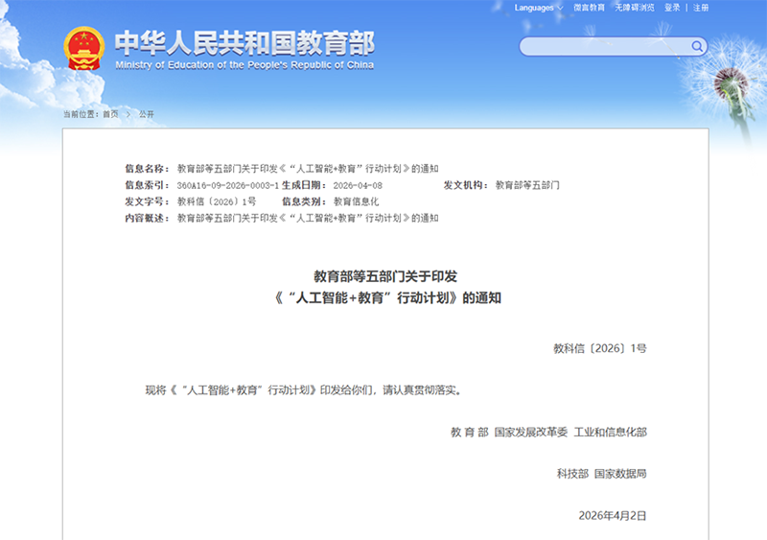Click the breadcrumb arrow after 首页
767x540 pixels.
128,114
